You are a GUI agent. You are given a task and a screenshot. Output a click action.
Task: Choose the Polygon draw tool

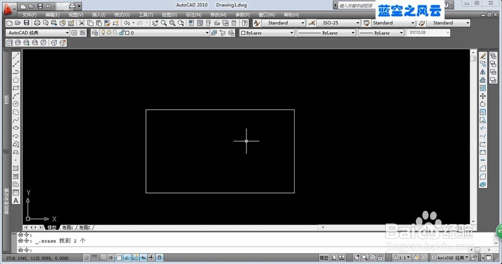click(16, 80)
